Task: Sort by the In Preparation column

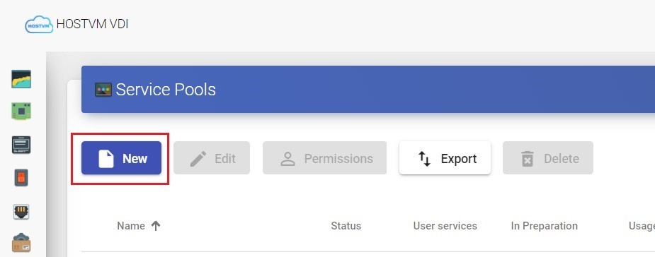Action: (545, 226)
